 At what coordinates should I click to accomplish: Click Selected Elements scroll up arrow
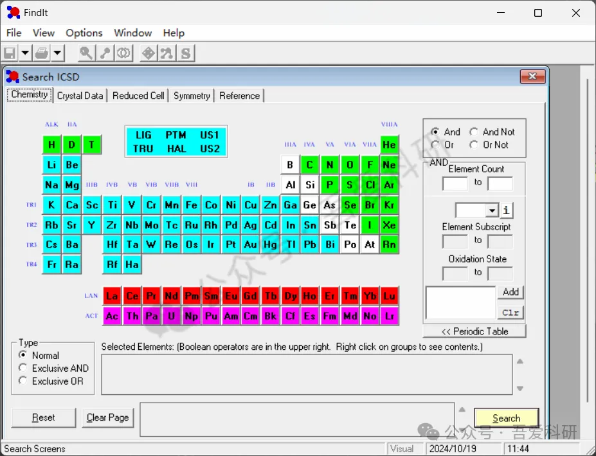tap(520, 361)
